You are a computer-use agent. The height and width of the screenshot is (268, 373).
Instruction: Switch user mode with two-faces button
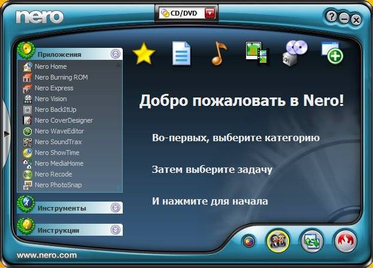tap(278, 240)
